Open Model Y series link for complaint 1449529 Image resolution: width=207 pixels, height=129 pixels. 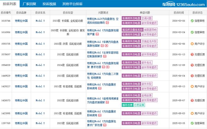click(x=40, y=76)
